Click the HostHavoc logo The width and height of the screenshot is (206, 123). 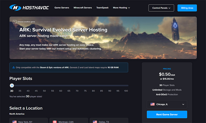coord(29,8)
